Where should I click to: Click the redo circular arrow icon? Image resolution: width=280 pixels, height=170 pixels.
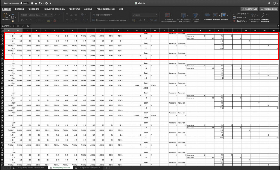pos(46,3)
